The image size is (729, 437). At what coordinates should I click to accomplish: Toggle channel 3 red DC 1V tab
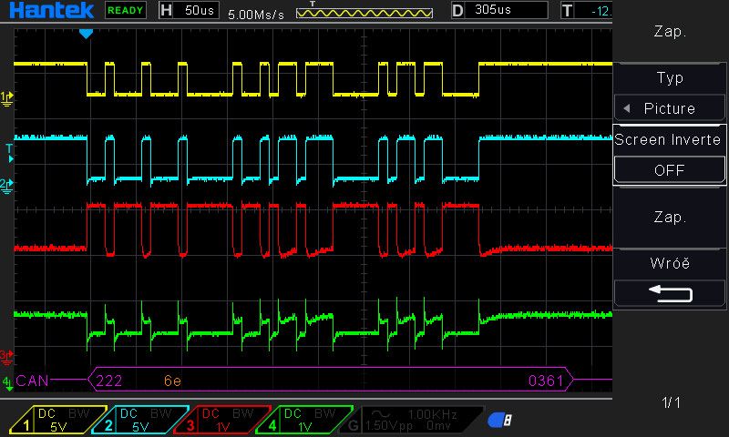(x=221, y=420)
